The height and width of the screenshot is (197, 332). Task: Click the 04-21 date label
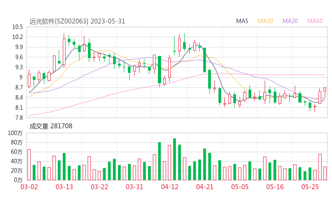[205, 187]
